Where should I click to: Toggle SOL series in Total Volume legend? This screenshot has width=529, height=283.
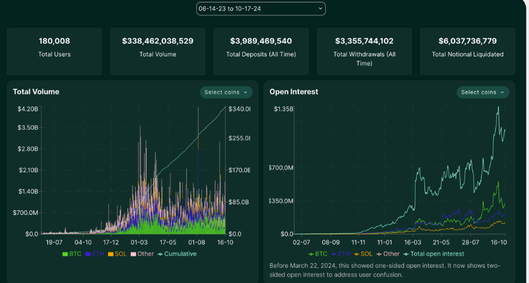tap(117, 253)
